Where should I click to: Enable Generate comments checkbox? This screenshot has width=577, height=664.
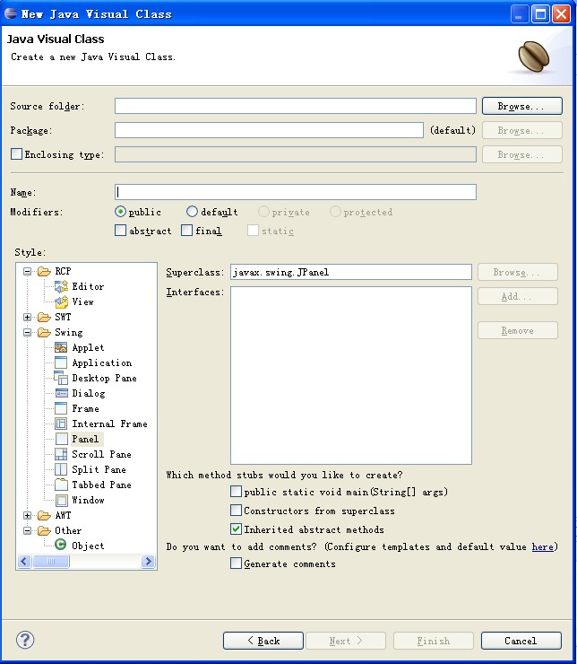pos(236,564)
